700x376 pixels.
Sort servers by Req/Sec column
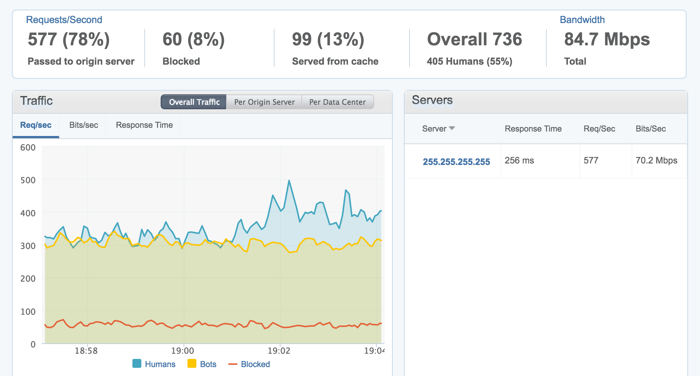(599, 129)
